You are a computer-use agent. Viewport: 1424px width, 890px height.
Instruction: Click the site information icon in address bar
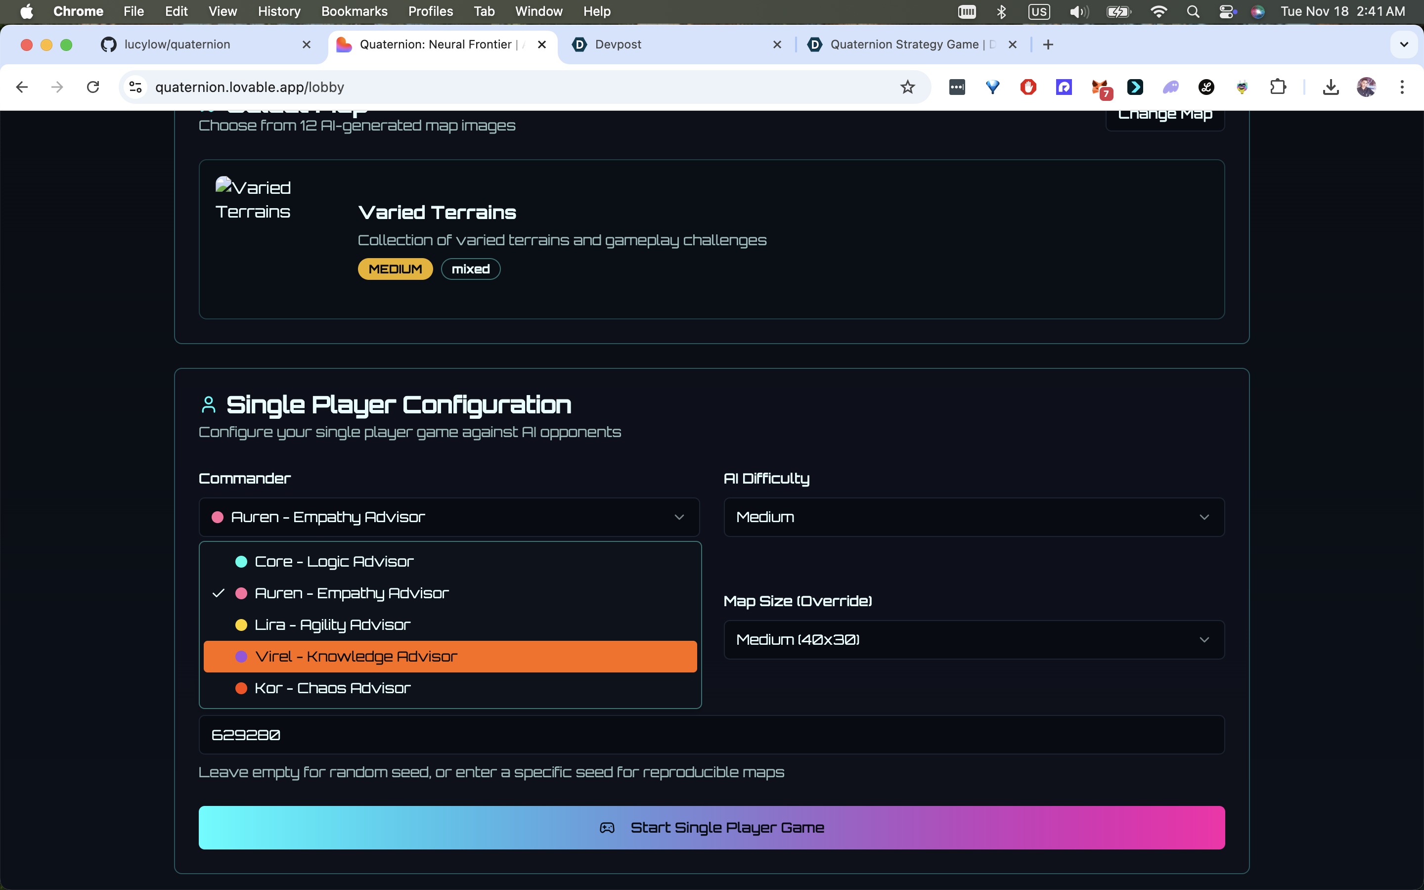coord(135,87)
